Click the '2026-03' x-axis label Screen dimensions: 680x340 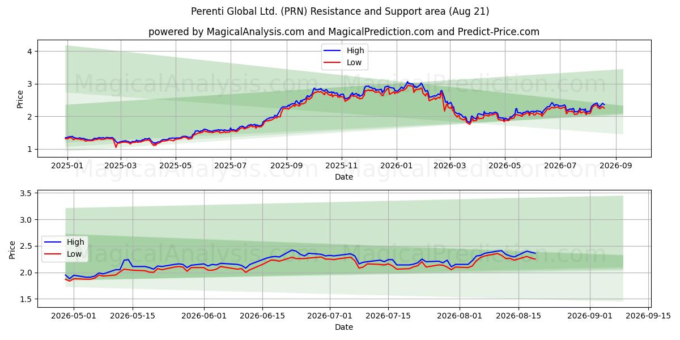pos(450,166)
